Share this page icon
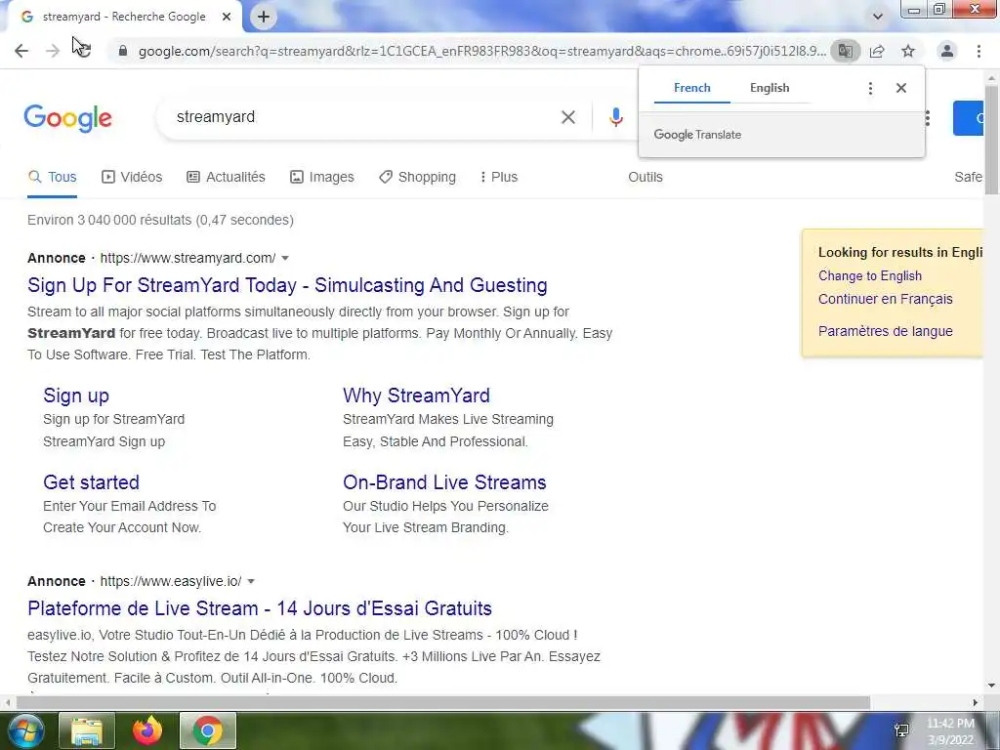Image resolution: width=1000 pixels, height=750 pixels. [877, 51]
